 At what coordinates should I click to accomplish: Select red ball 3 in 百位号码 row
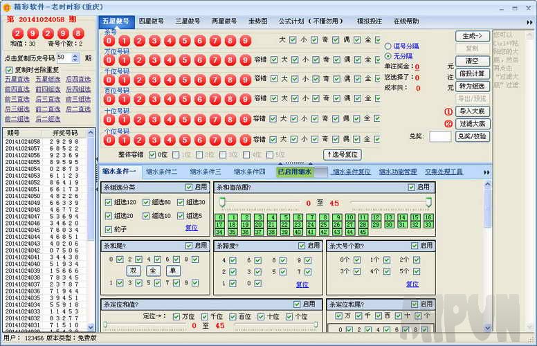point(154,100)
